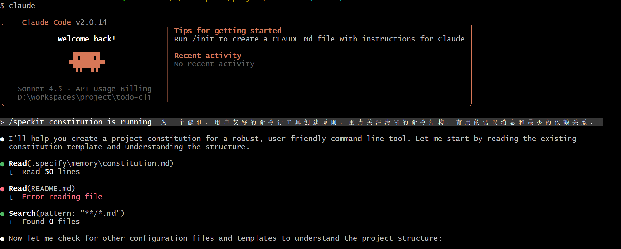Click the result branch marker before "Read 50 lines"
Screen dimensions: 621x249
point(11,173)
